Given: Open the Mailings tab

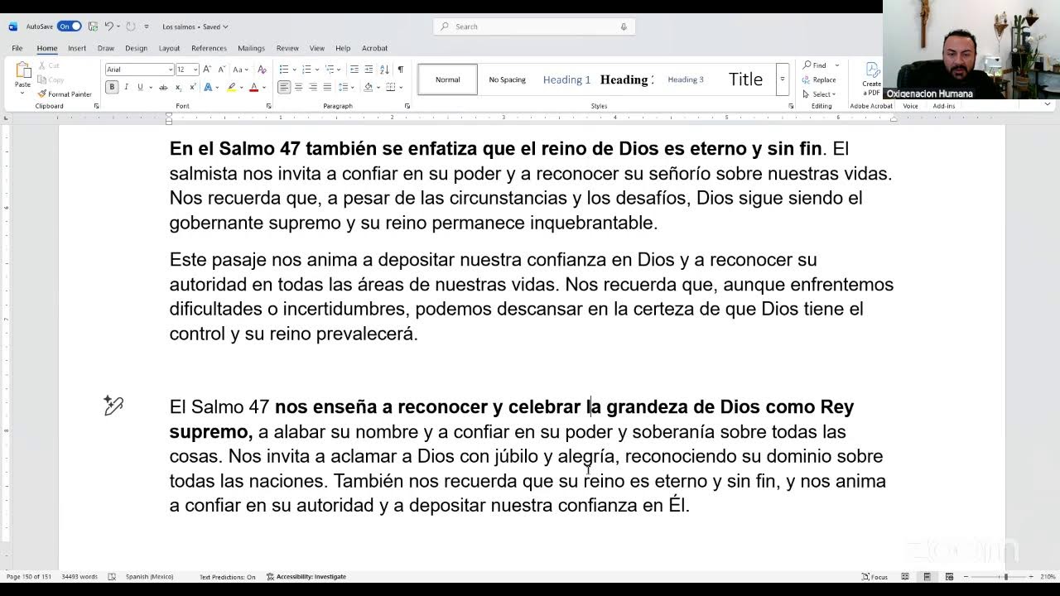Looking at the screenshot, I should (x=251, y=48).
